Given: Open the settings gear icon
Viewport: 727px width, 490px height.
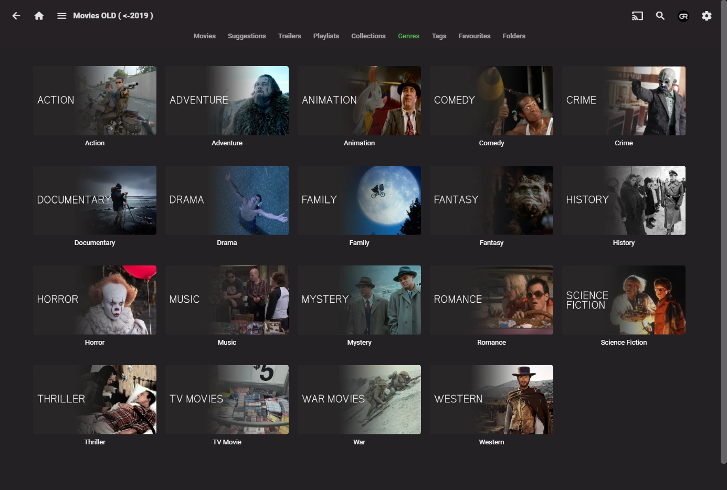Looking at the screenshot, I should pos(707,16).
